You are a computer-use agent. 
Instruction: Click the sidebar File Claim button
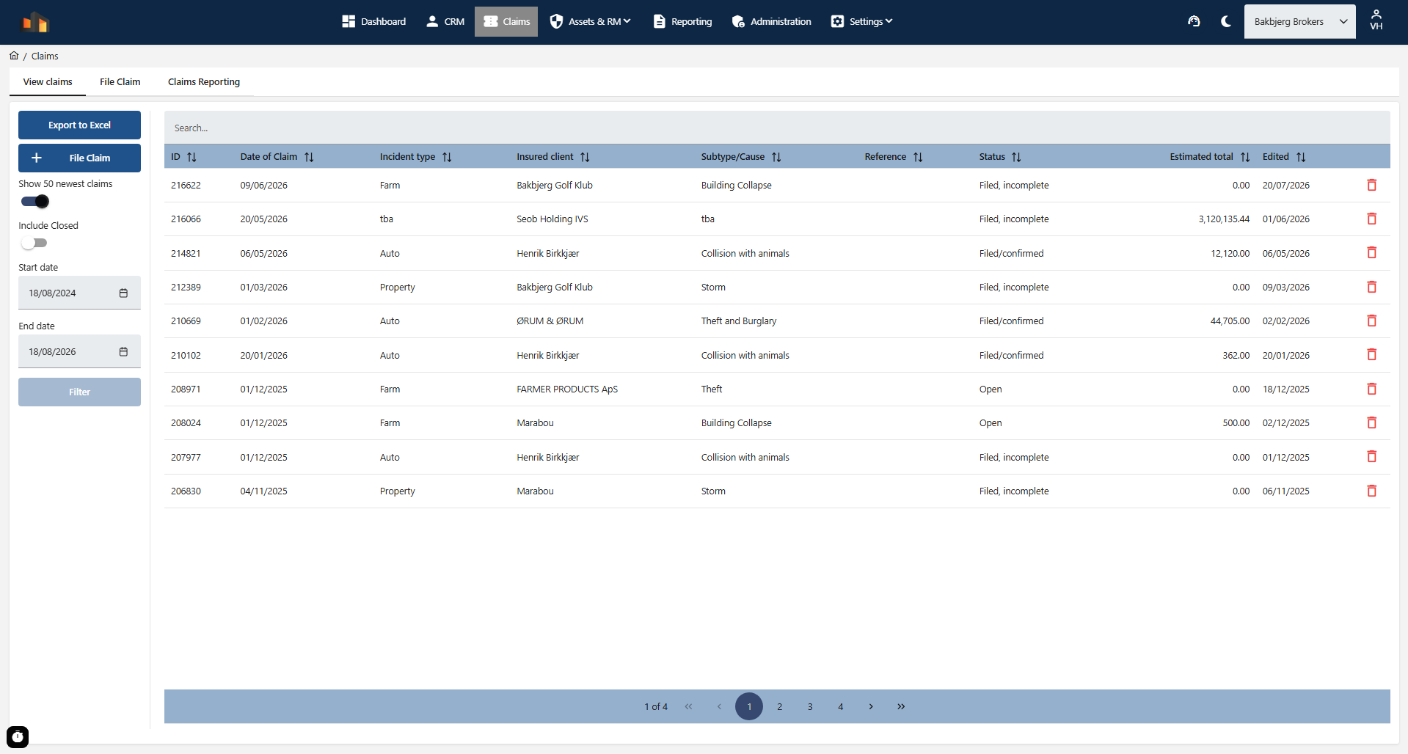click(79, 158)
